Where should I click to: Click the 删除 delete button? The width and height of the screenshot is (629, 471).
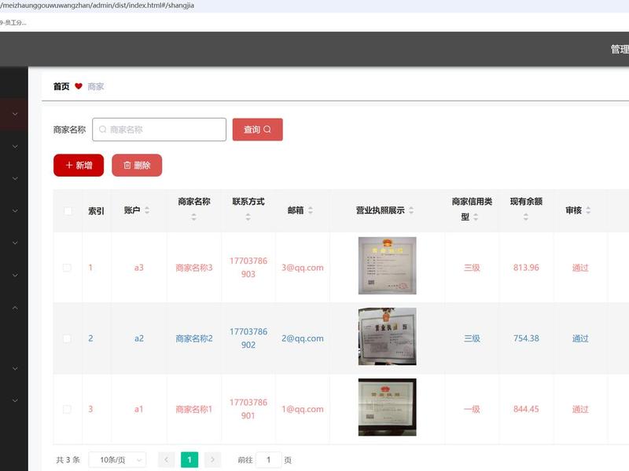click(x=137, y=165)
